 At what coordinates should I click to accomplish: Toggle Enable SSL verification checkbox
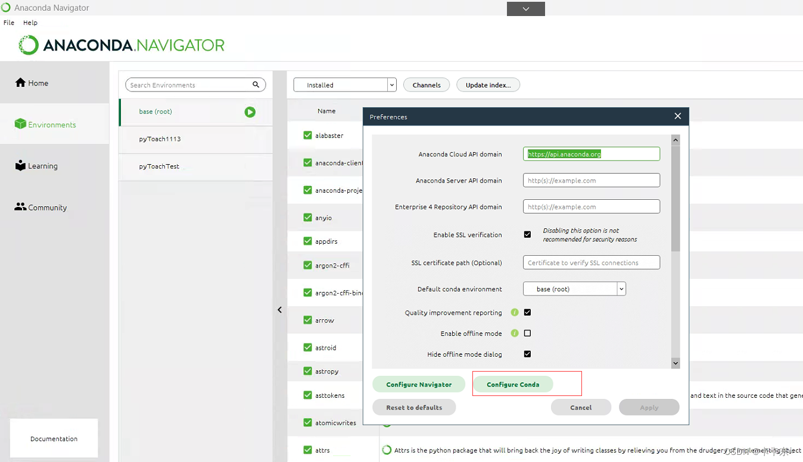click(x=527, y=234)
